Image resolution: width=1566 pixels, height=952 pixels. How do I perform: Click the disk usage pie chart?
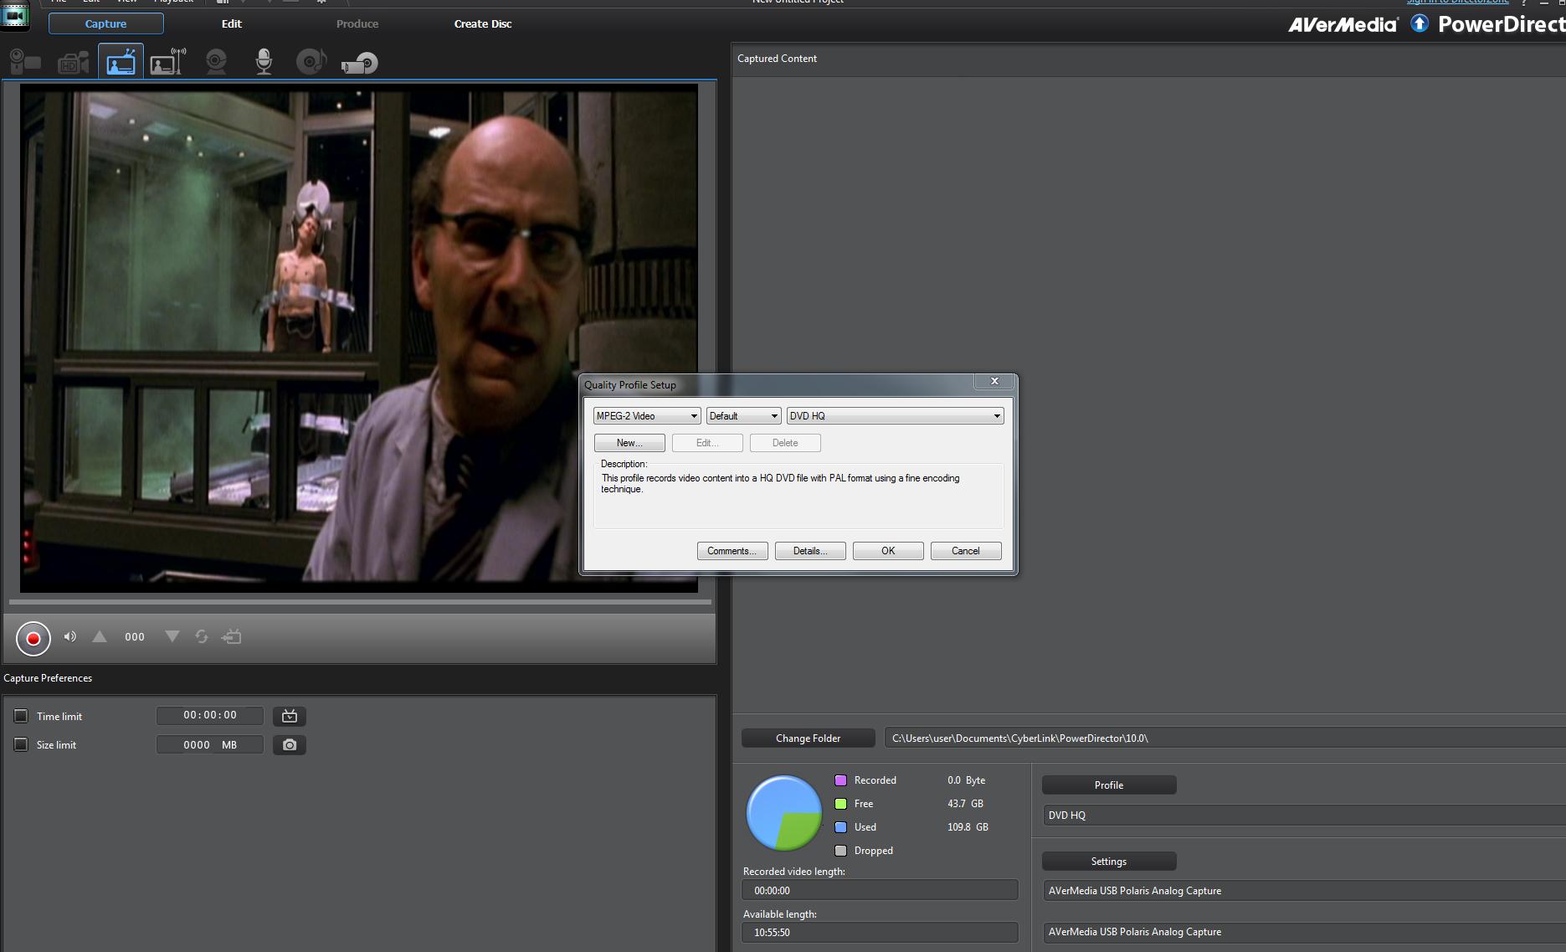784,813
